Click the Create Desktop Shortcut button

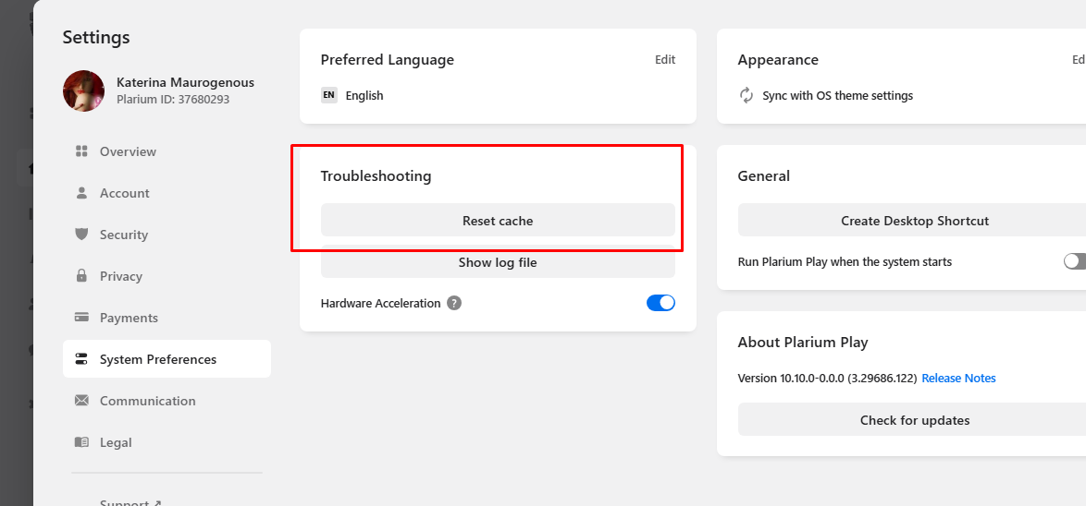[x=914, y=221]
